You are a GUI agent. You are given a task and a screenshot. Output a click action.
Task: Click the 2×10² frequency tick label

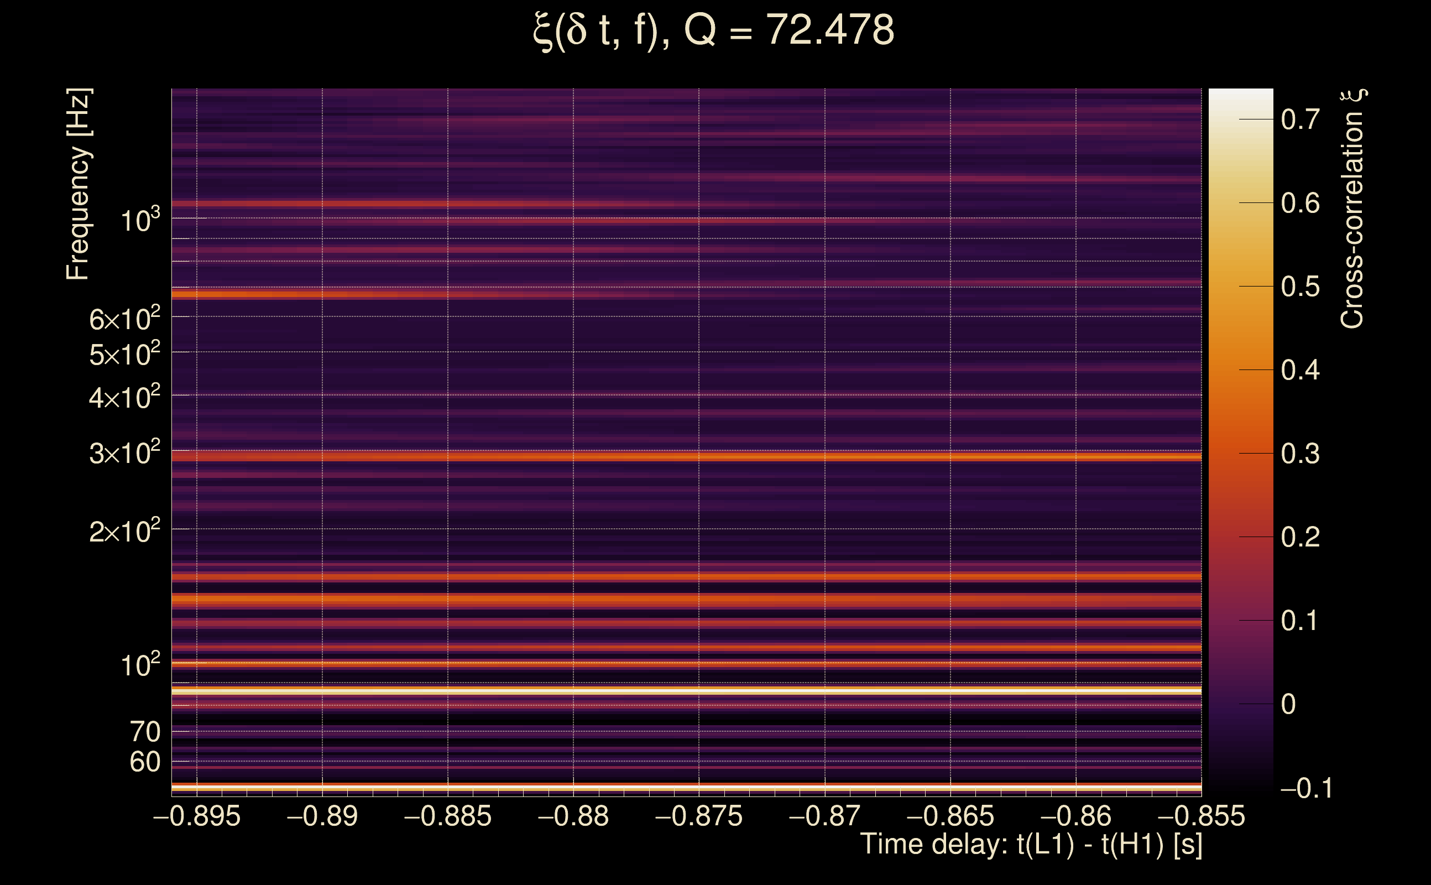pyautogui.click(x=124, y=532)
